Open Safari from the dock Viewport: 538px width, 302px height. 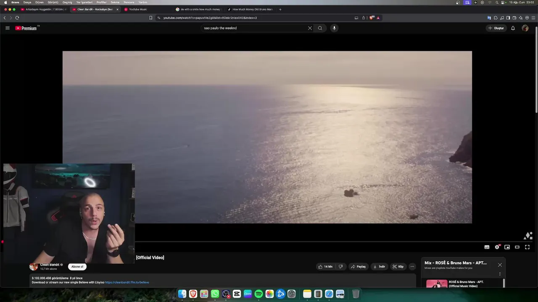tap(329, 294)
